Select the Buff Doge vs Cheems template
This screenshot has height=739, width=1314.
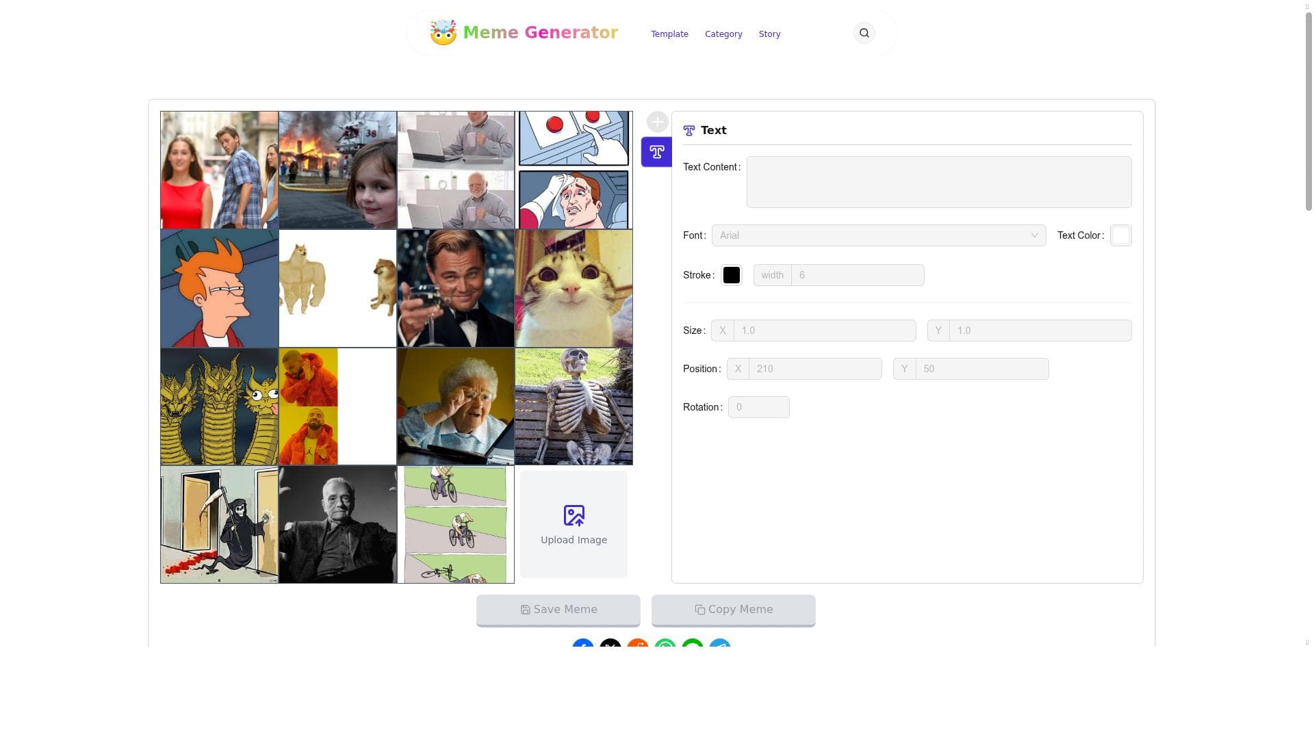[337, 288]
